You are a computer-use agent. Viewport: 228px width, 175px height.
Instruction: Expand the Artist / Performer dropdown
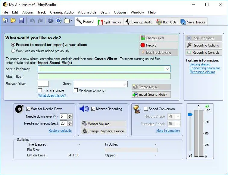point(168,69)
